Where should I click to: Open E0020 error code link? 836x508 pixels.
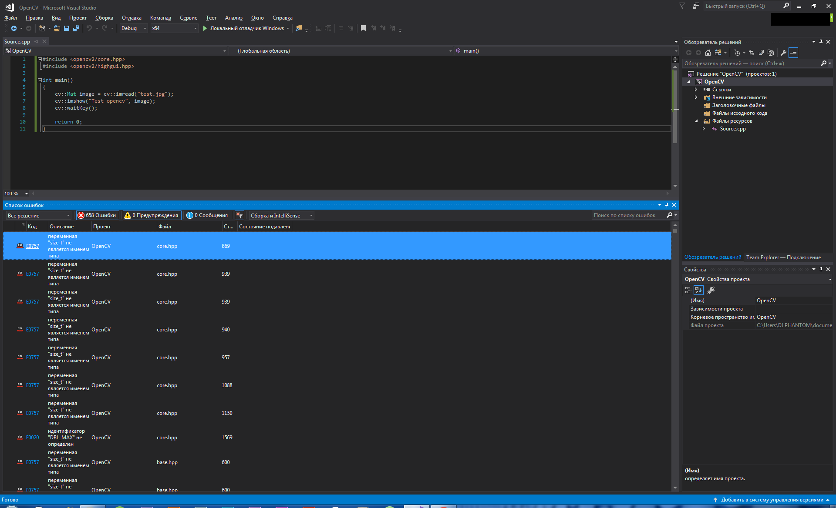(x=32, y=438)
